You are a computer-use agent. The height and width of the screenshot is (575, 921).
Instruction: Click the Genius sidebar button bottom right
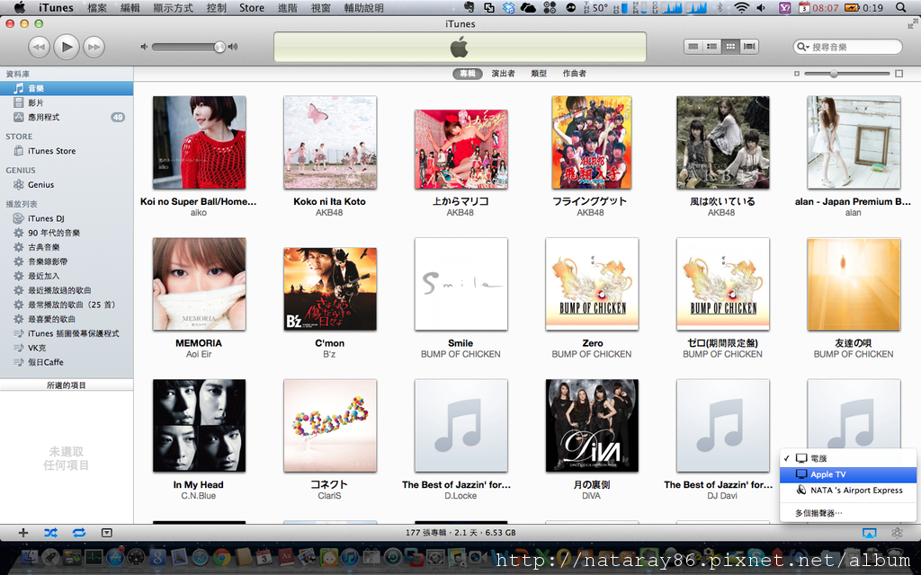click(x=897, y=533)
